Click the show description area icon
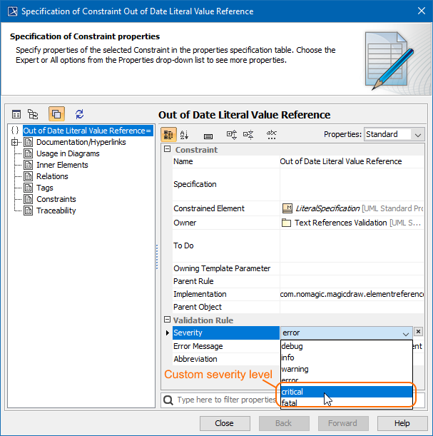This screenshot has width=433, height=436. [208, 134]
